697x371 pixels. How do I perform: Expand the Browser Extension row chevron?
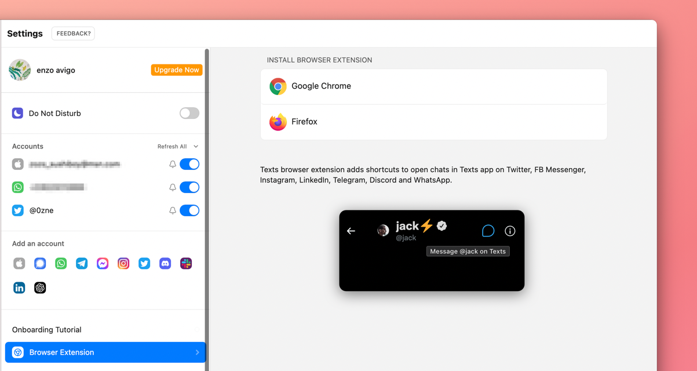pyautogui.click(x=197, y=352)
